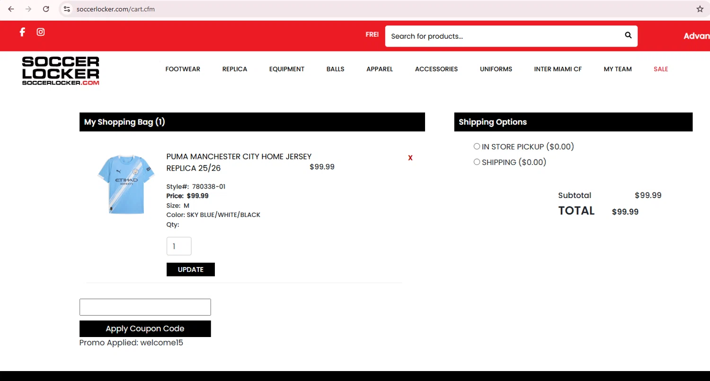This screenshot has height=381, width=710.
Task: Go back with browser back arrow
Action: pyautogui.click(x=11, y=9)
